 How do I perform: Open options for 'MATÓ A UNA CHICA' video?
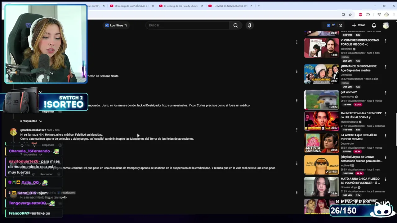point(386,179)
